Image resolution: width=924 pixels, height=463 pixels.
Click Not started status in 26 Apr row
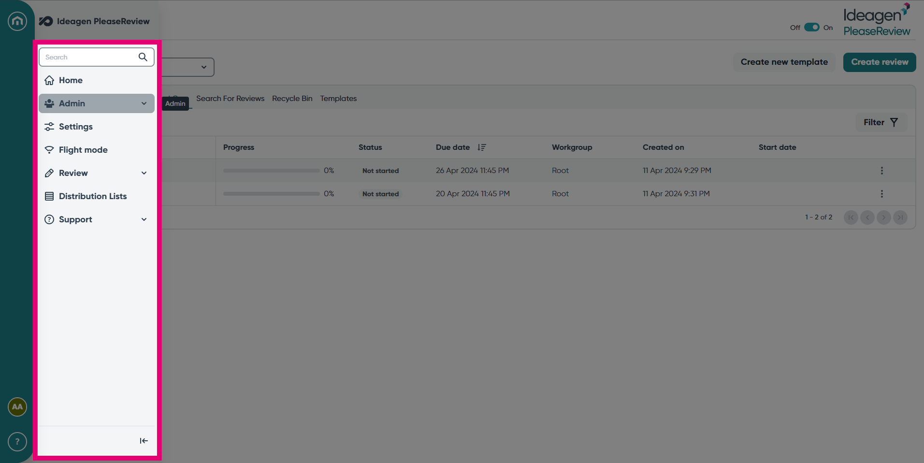pyautogui.click(x=380, y=171)
